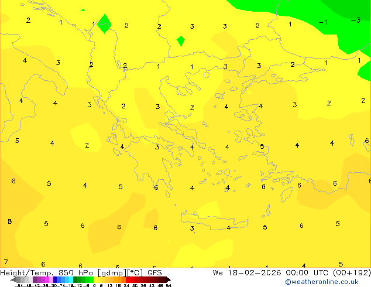Click the temperature value 7 on the map

pos(6,262)
